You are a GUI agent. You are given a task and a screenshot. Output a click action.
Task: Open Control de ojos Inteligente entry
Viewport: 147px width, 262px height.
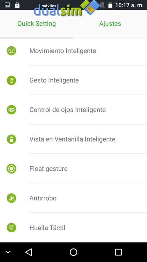click(x=73, y=110)
